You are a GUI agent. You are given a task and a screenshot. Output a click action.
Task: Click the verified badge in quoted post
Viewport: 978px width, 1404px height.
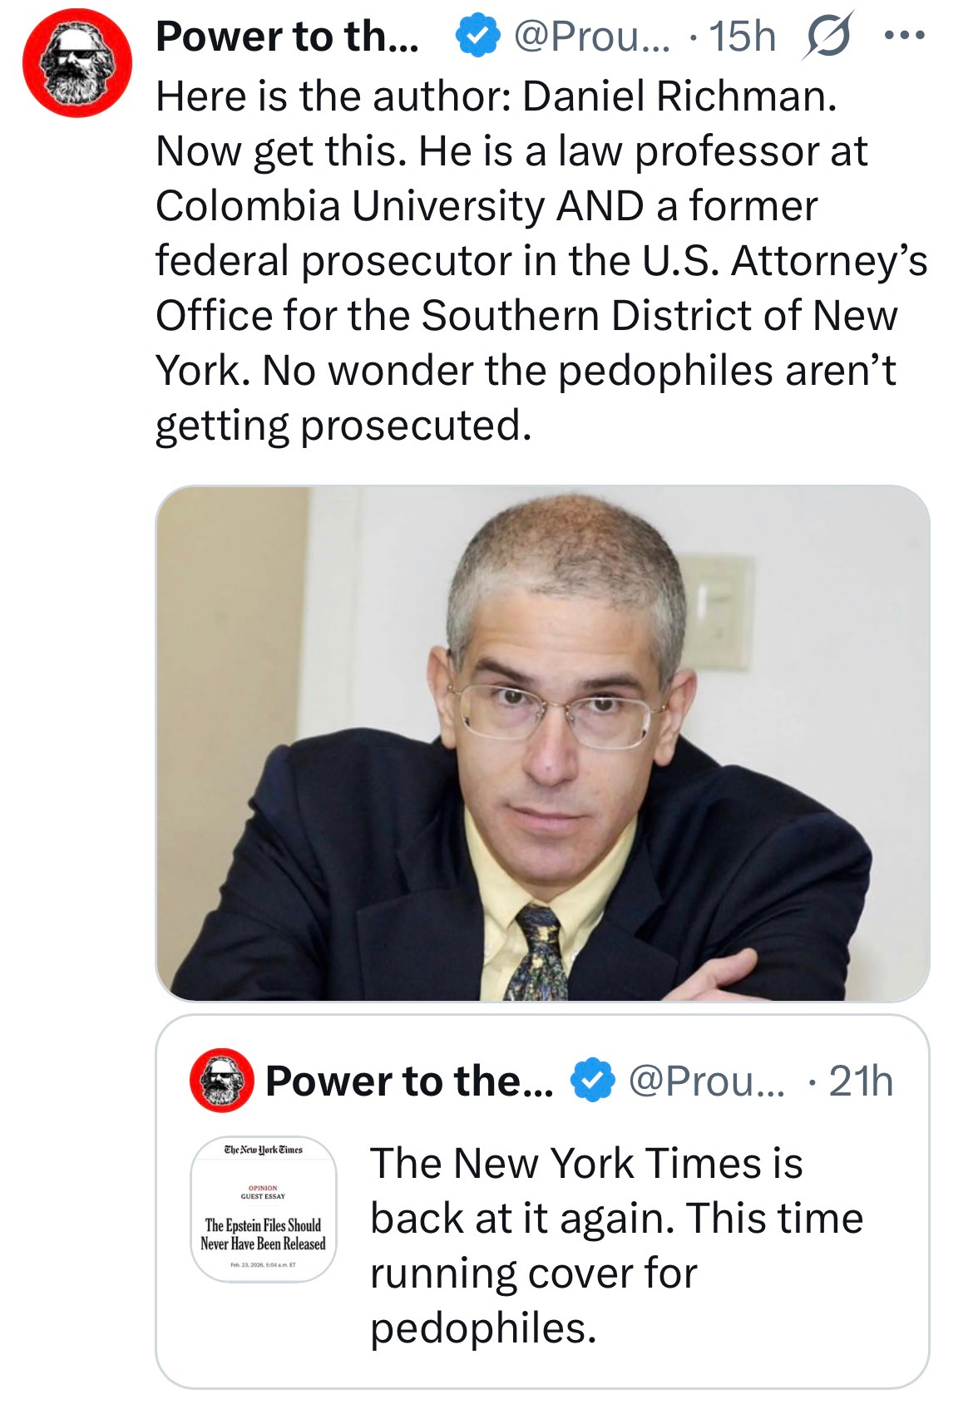pos(591,1081)
